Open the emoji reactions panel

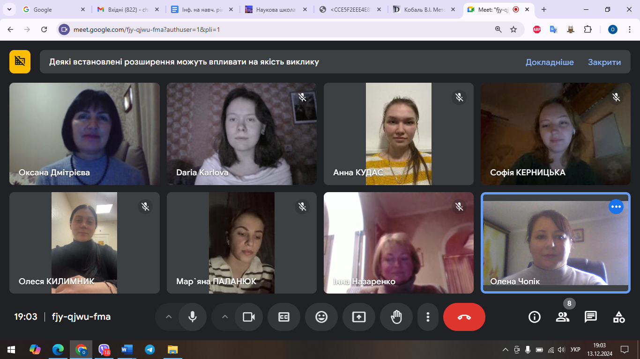click(321, 317)
